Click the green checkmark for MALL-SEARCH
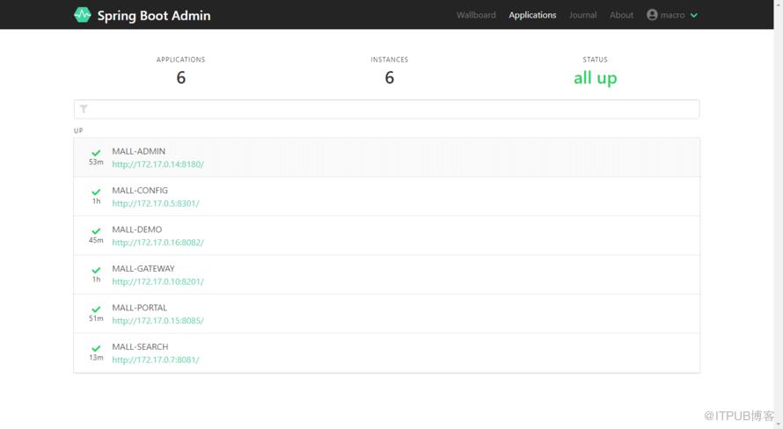This screenshot has height=429, width=783. (96, 348)
